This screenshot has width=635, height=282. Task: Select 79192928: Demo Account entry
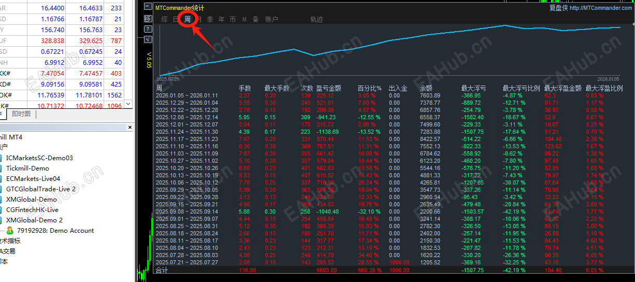pyautogui.click(x=55, y=231)
